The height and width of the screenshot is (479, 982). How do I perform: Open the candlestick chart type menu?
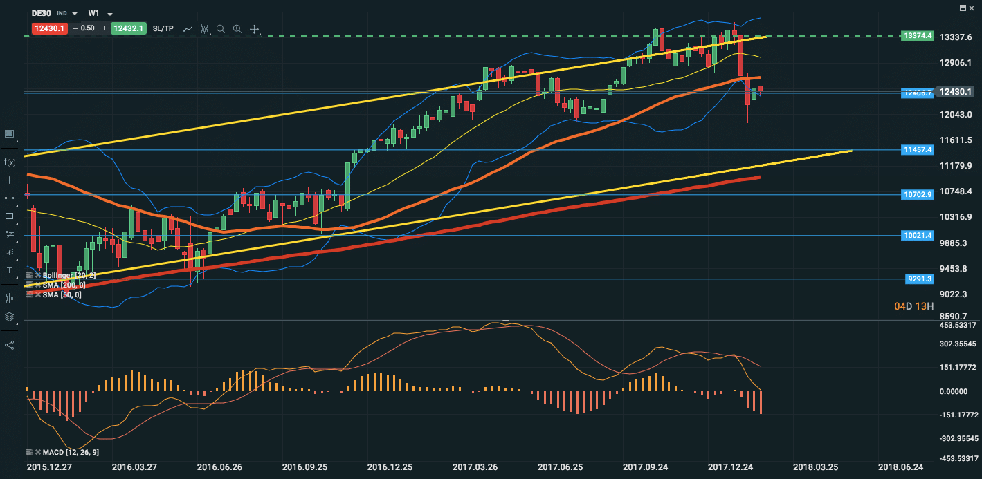click(x=204, y=29)
